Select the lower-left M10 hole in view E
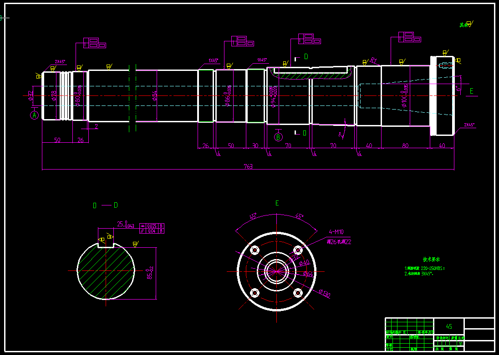Viewport: 499px width, 355px height. [255, 292]
